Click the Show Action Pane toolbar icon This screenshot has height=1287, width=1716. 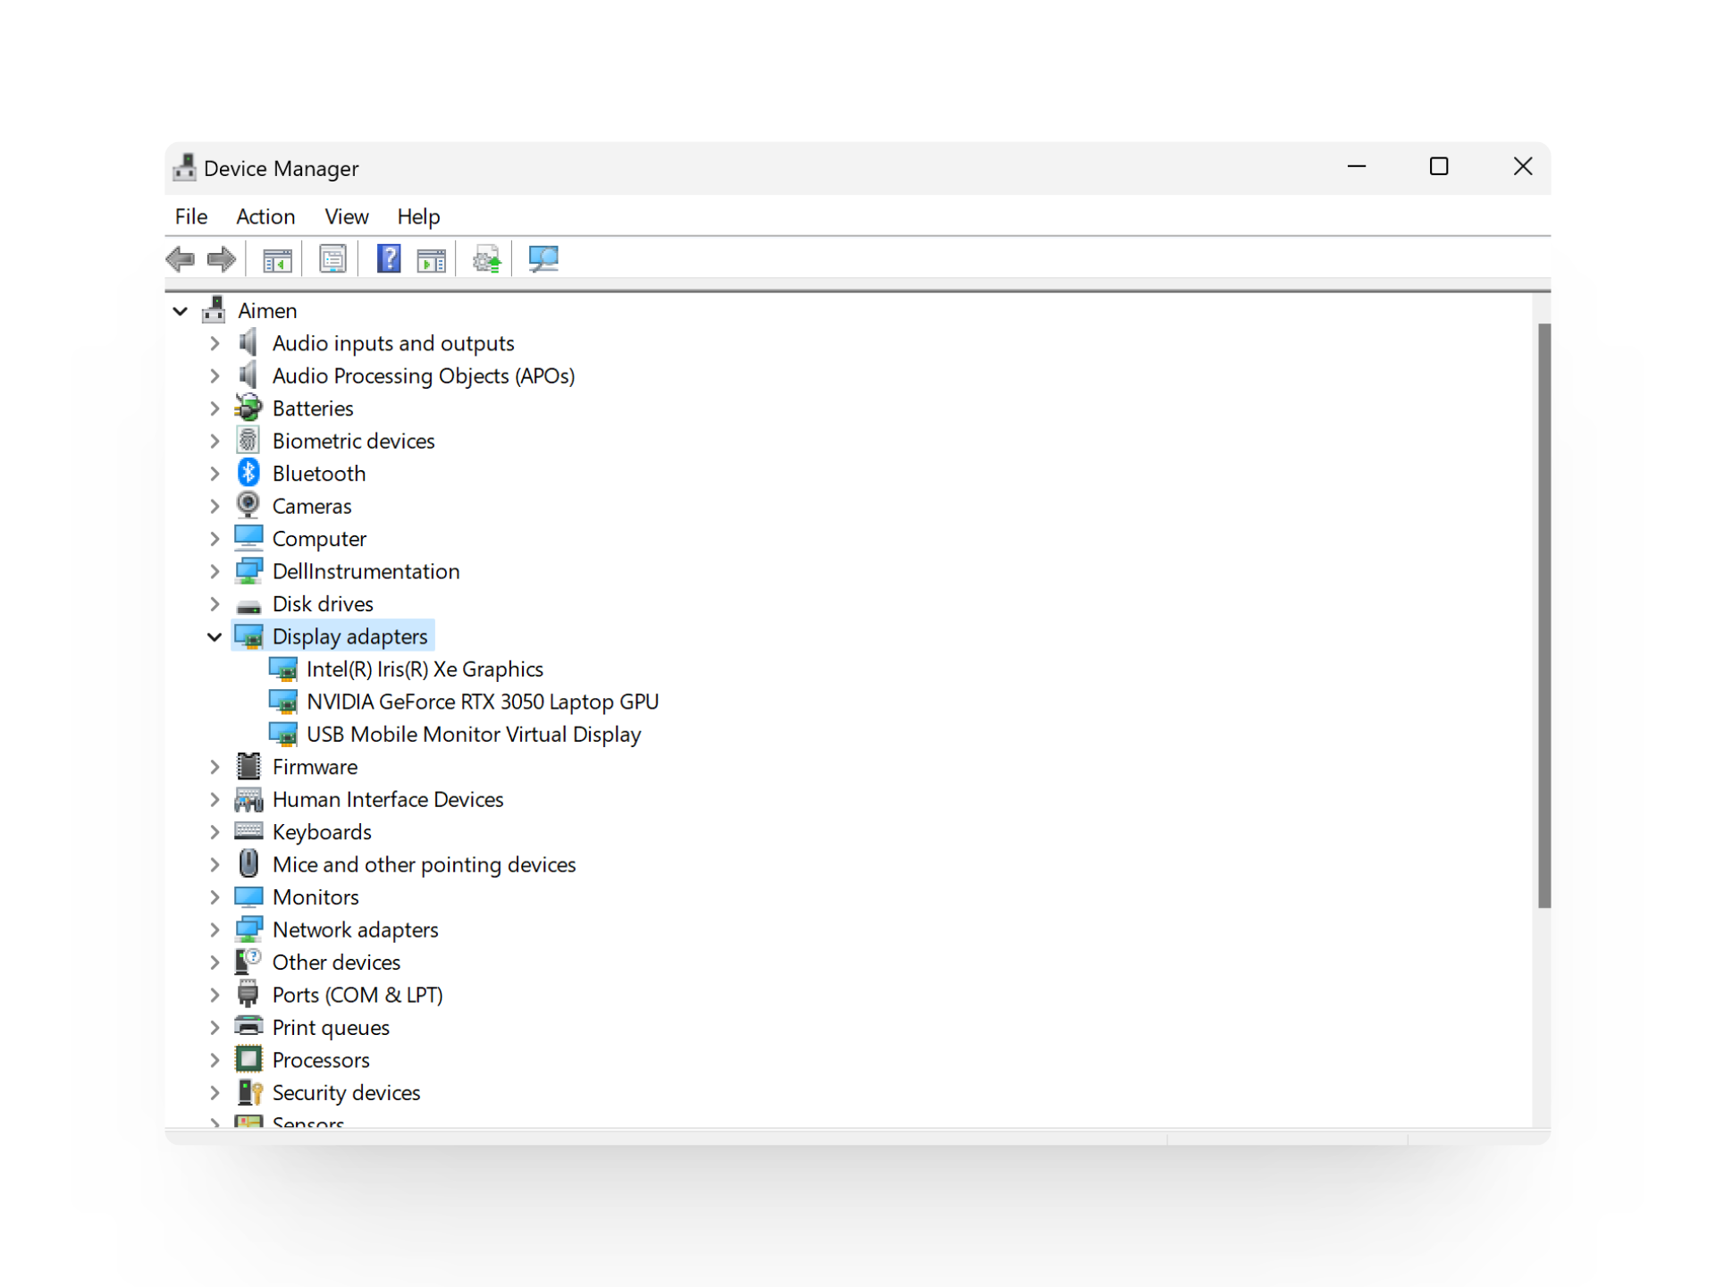[431, 259]
